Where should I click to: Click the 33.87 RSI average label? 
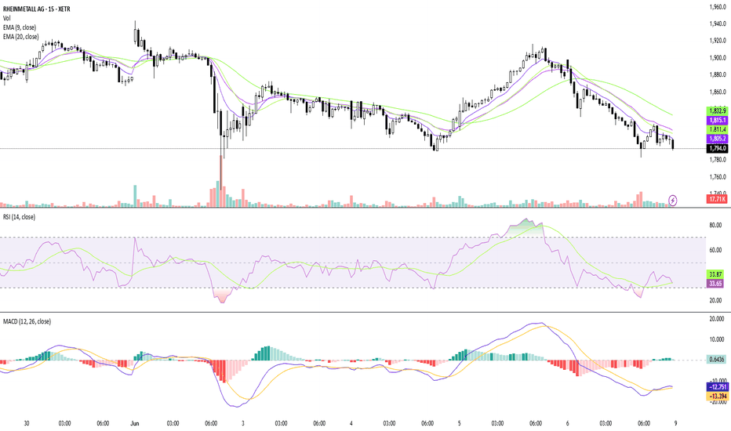715,274
